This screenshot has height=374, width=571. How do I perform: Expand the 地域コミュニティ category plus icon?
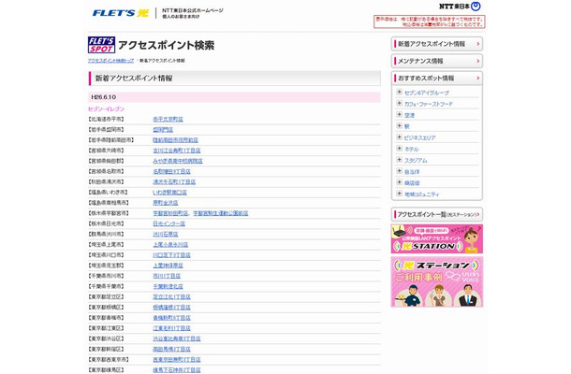[399, 194]
